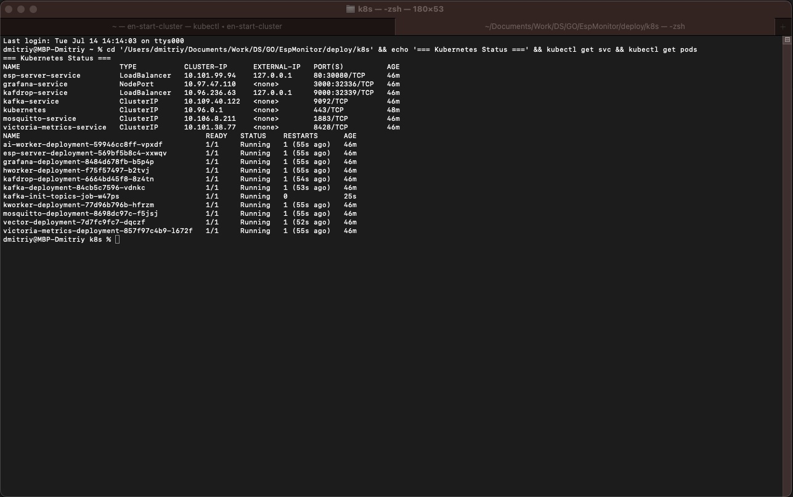
Task: Add a new terminal tab with plus button
Action: pos(783,27)
